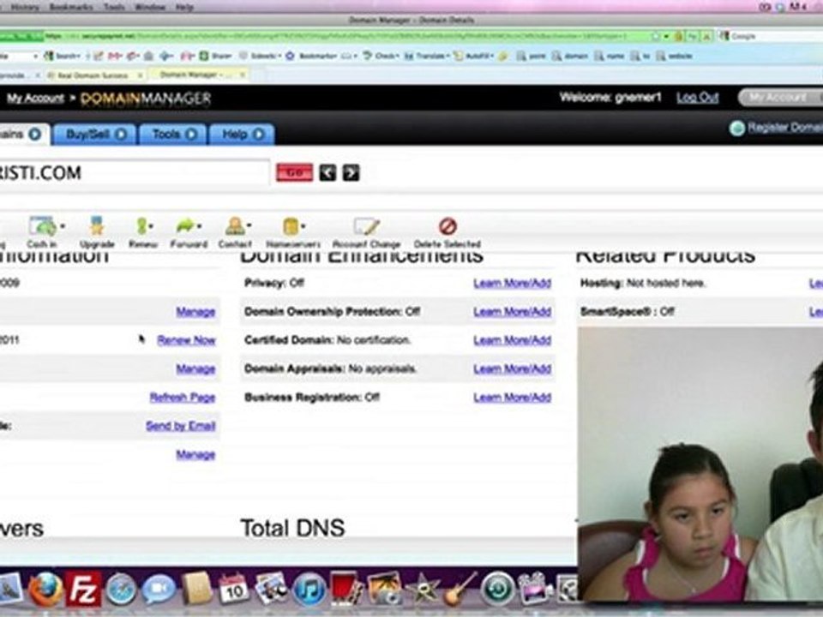Click the My Account breadcrumb link

pyautogui.click(x=35, y=98)
